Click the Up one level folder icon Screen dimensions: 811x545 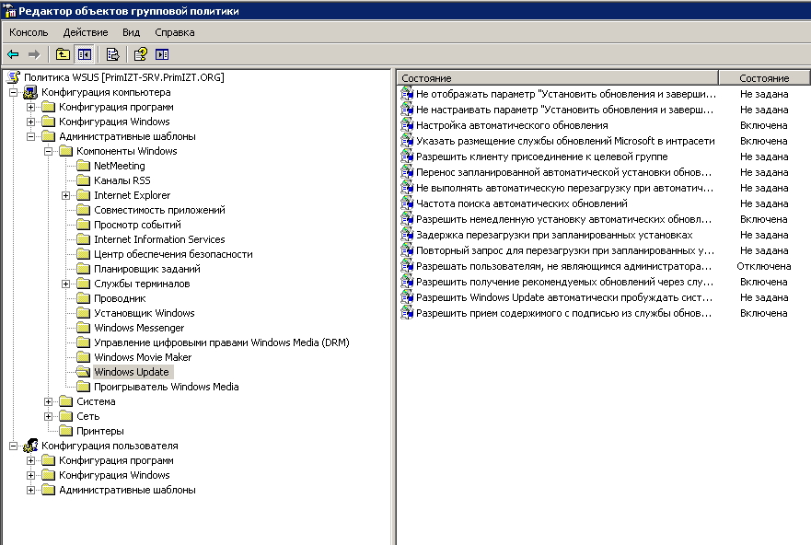tap(63, 54)
